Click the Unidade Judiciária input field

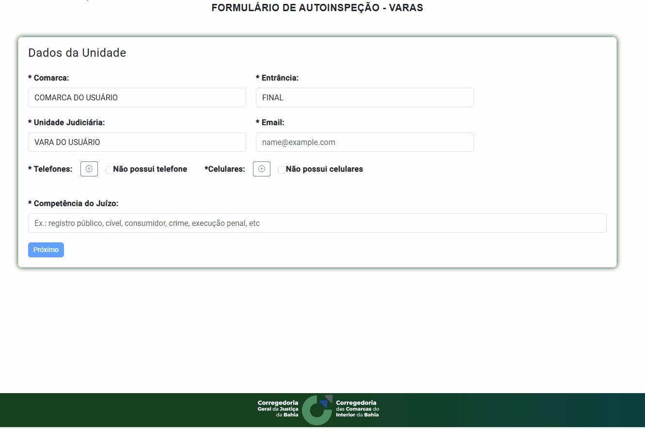coord(137,142)
